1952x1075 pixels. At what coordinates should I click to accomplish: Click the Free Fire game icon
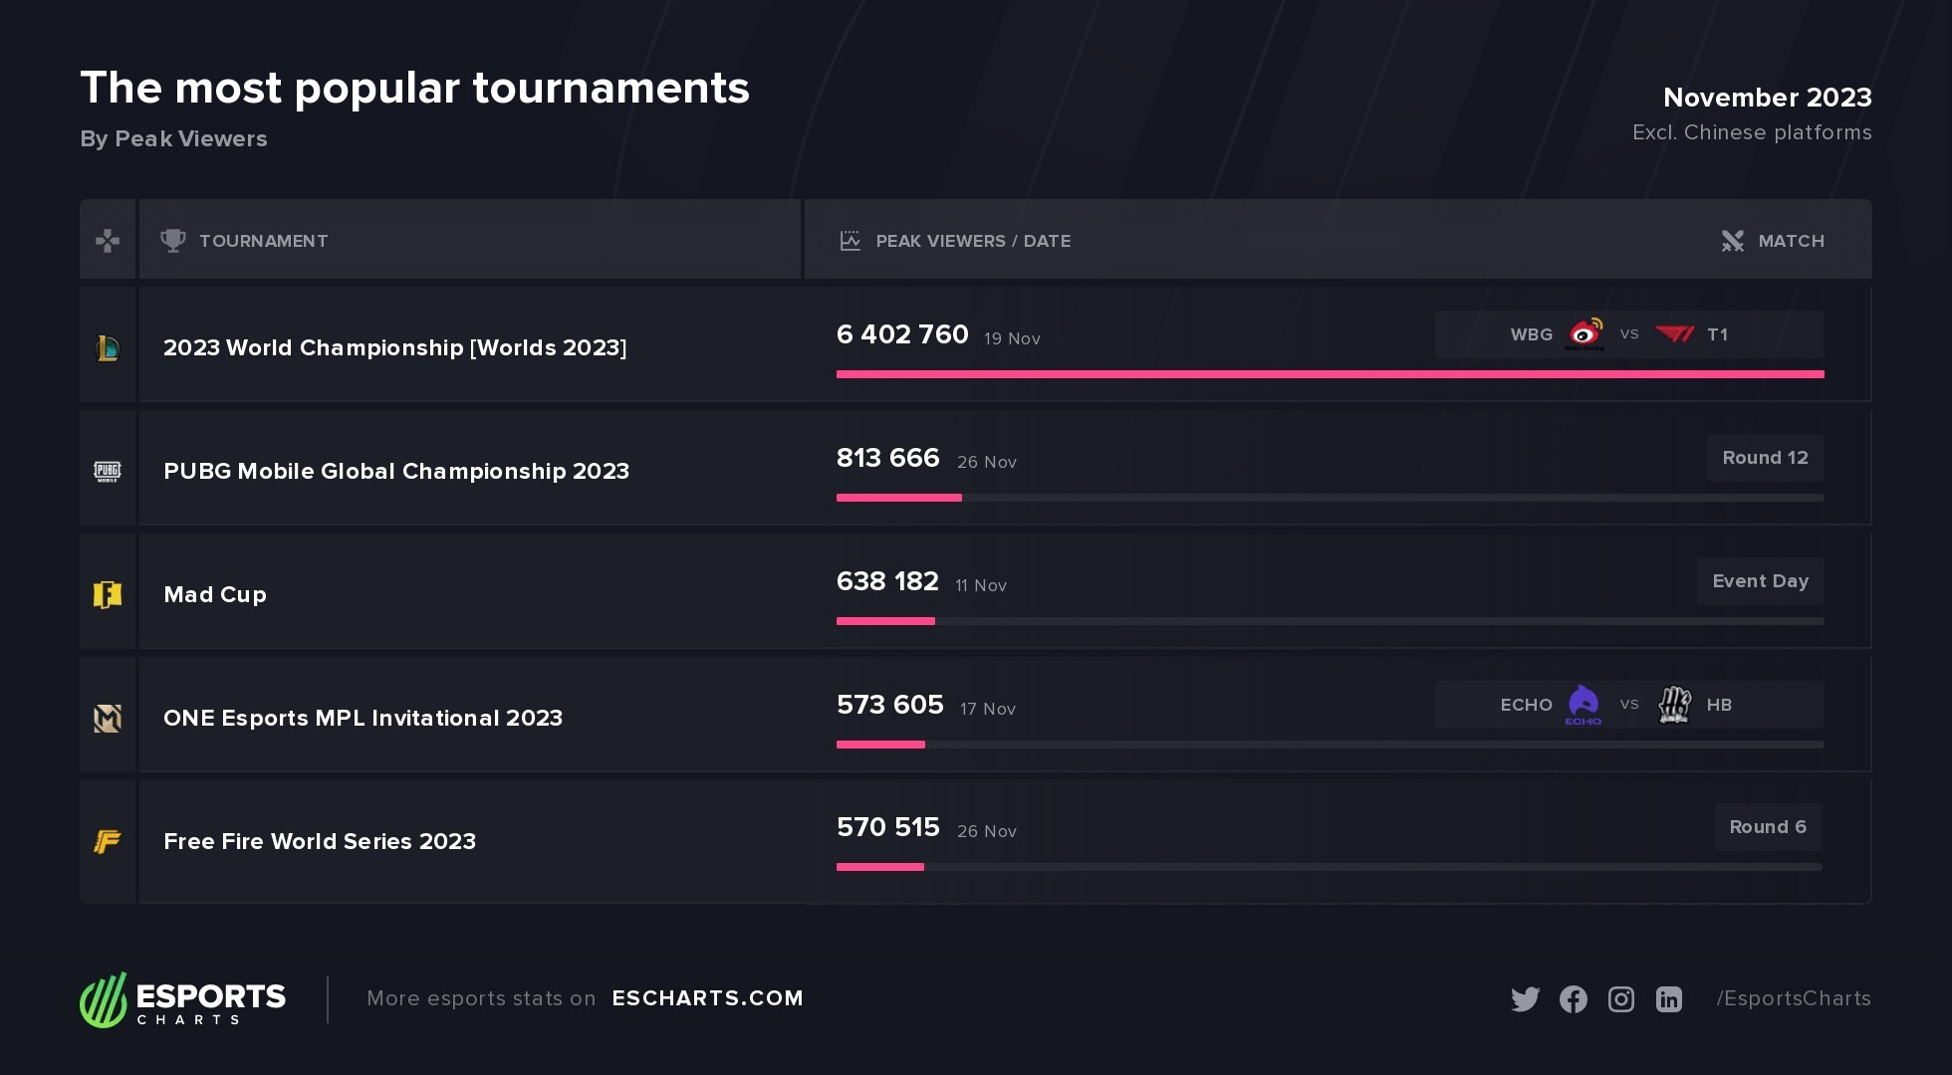point(108,841)
